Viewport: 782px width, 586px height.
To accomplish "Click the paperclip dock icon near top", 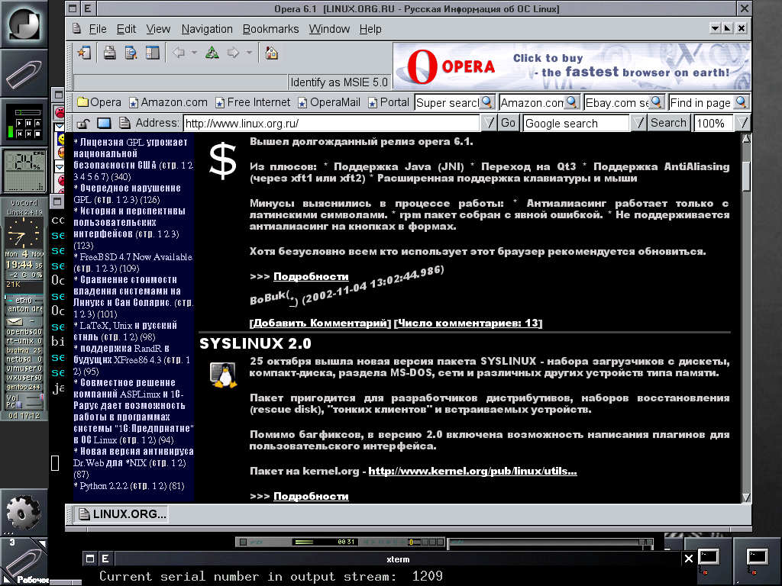I will [x=24, y=75].
